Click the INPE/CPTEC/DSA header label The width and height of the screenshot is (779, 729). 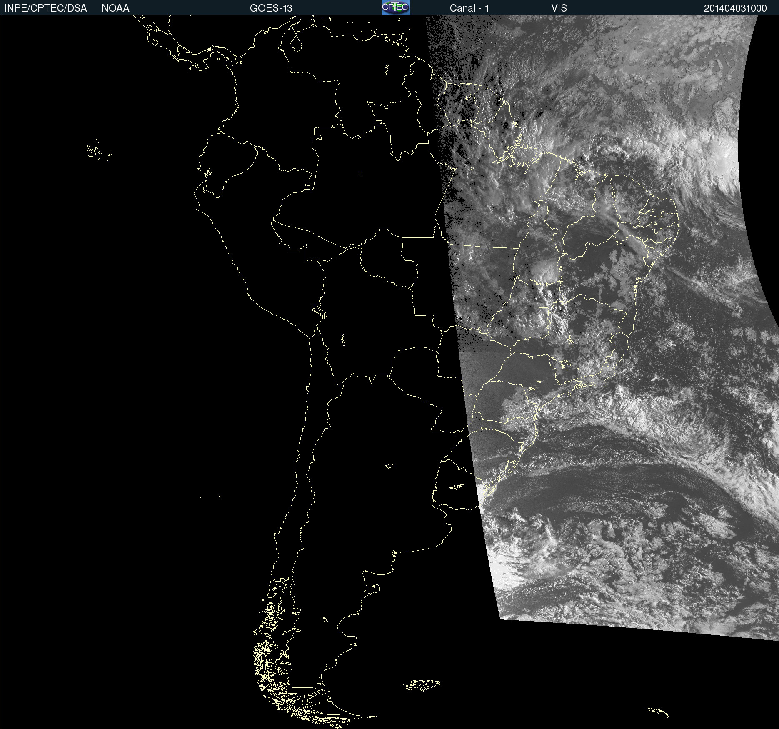coord(45,8)
